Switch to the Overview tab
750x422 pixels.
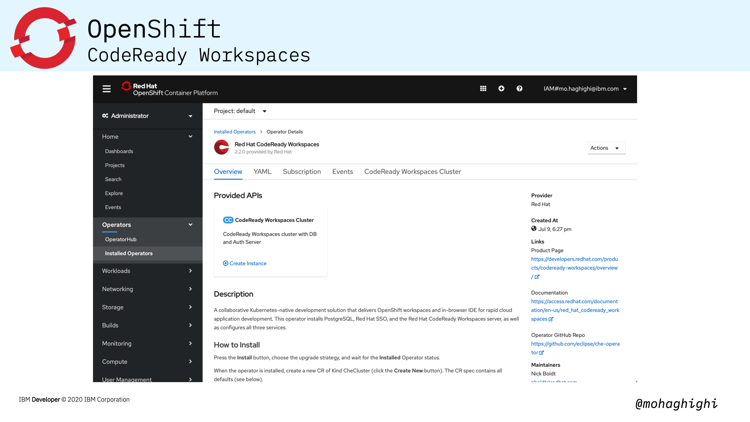pyautogui.click(x=228, y=172)
